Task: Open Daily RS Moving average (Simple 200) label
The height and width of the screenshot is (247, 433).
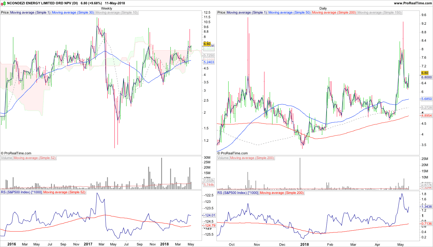Action: 282,193
